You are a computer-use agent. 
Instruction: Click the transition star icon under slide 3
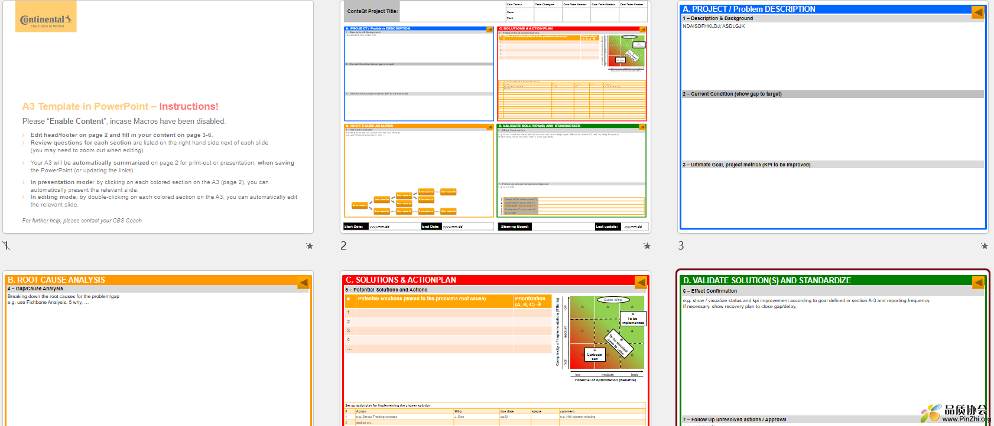click(x=984, y=245)
